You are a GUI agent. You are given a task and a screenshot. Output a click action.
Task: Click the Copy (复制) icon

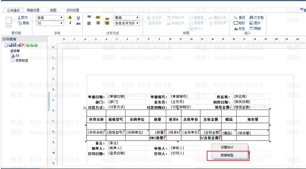click(20, 23)
